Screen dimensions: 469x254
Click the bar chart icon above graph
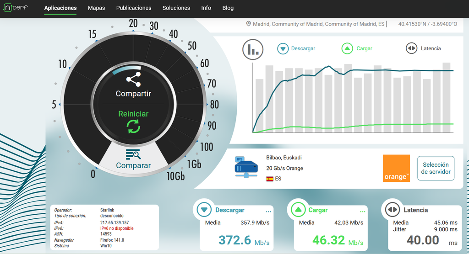[252, 48]
